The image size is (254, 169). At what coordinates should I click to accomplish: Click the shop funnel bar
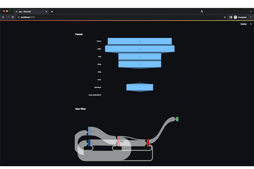coord(140,64)
